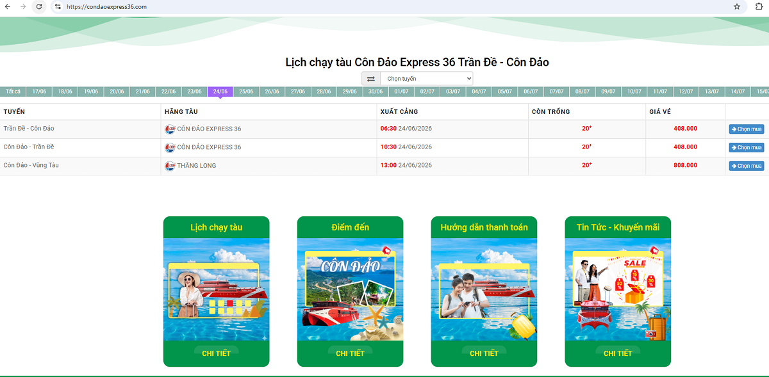Click the SALE promotion card image
Screen dimensions: 769x377
[x=618, y=289]
